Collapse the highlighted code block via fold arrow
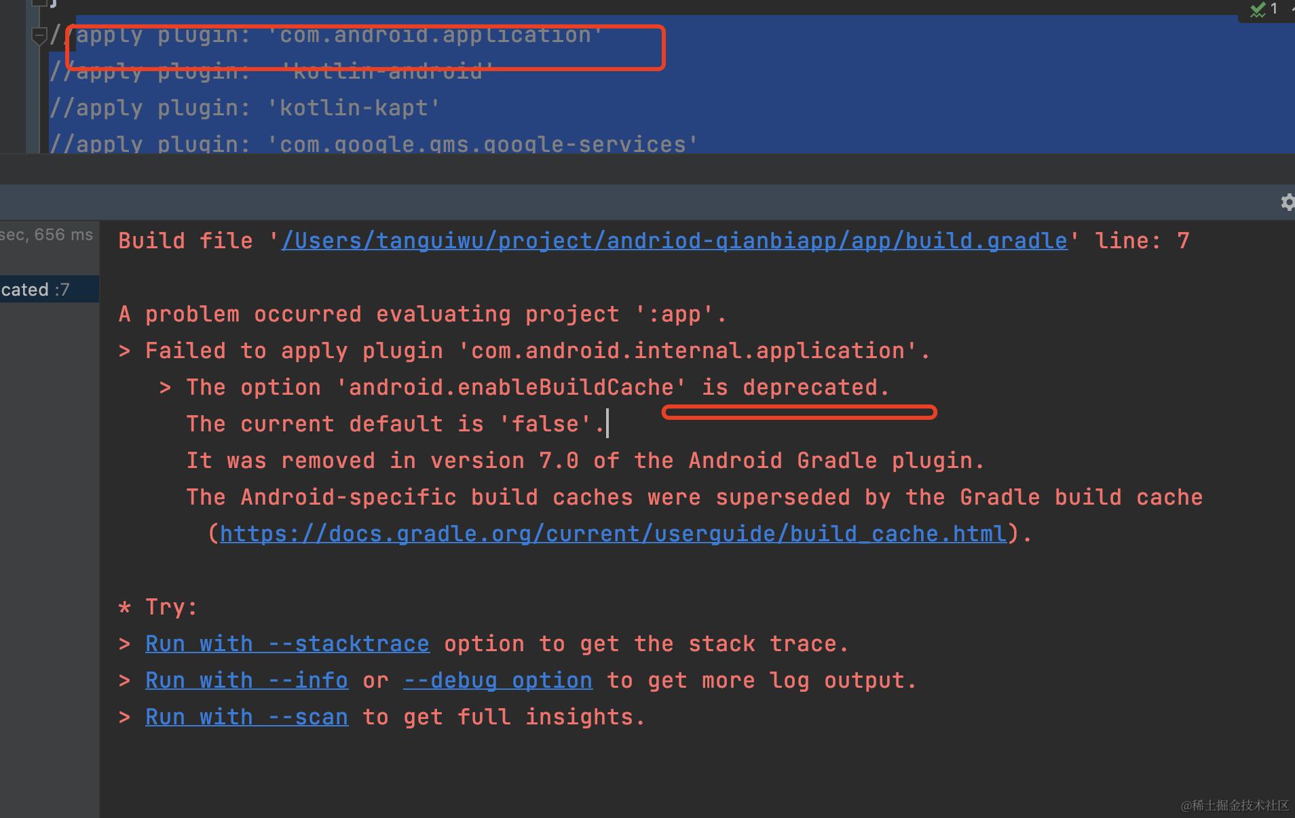Image resolution: width=1295 pixels, height=818 pixels. (39, 35)
